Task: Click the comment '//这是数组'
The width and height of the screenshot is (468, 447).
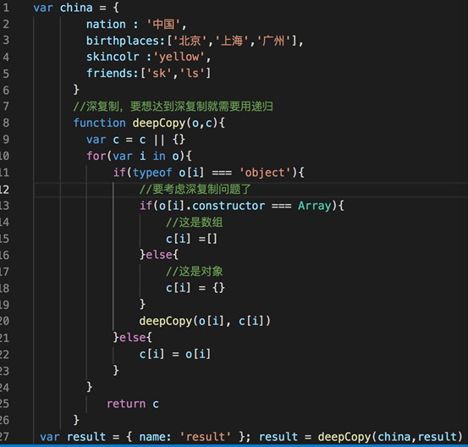Action: pyautogui.click(x=195, y=222)
